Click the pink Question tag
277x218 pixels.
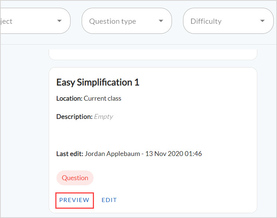coord(75,178)
